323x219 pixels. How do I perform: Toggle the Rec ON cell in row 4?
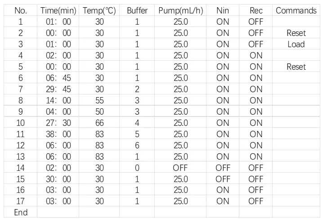pos(256,55)
